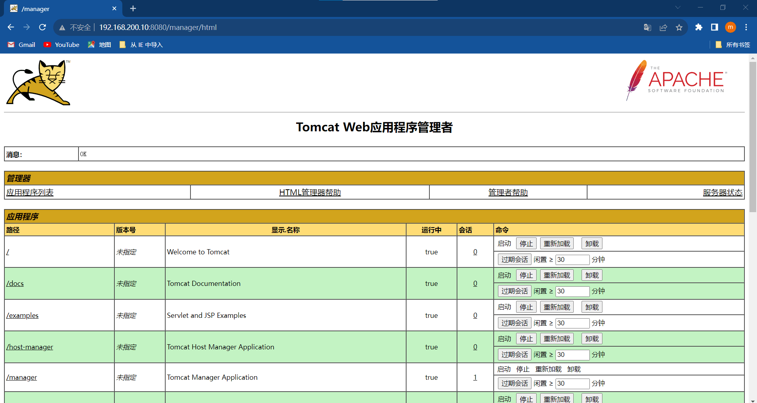Viewport: 757px width, 403px height.
Task: Click idle minutes field for /host-manager row
Action: coord(572,354)
